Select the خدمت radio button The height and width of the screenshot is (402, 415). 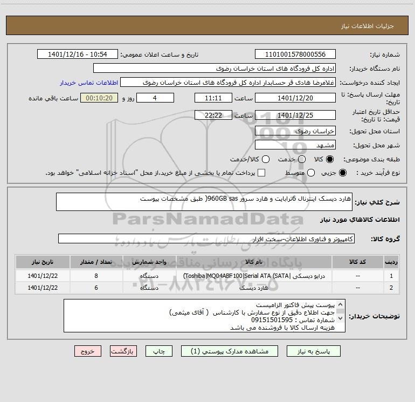point(302,159)
